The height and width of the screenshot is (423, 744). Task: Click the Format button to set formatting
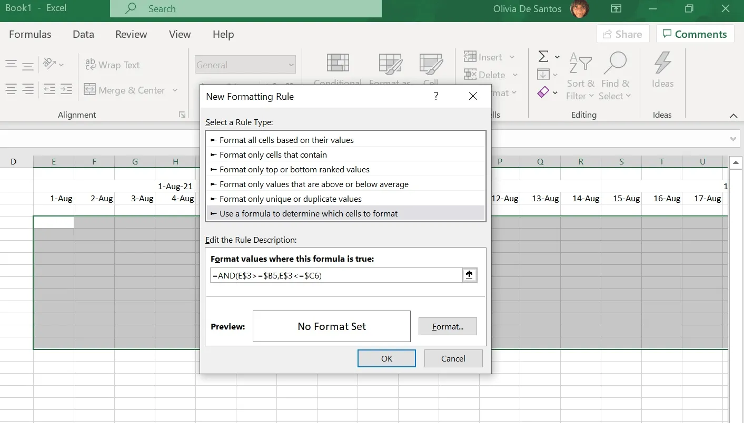(x=447, y=326)
